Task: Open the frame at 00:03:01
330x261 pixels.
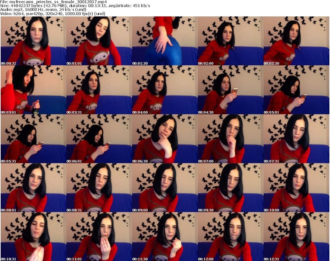Action: click(x=34, y=90)
